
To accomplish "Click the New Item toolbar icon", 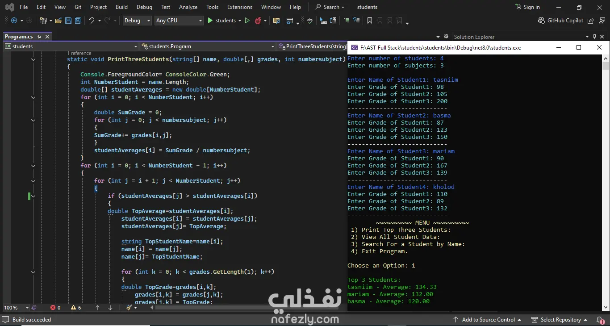I will pos(43,21).
